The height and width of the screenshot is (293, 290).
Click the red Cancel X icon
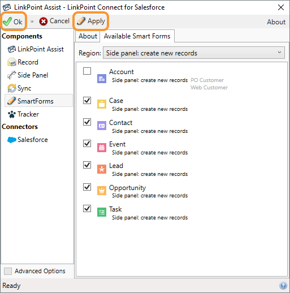click(44, 21)
